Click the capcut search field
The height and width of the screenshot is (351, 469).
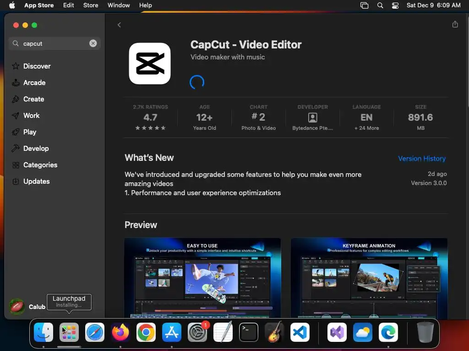click(55, 43)
